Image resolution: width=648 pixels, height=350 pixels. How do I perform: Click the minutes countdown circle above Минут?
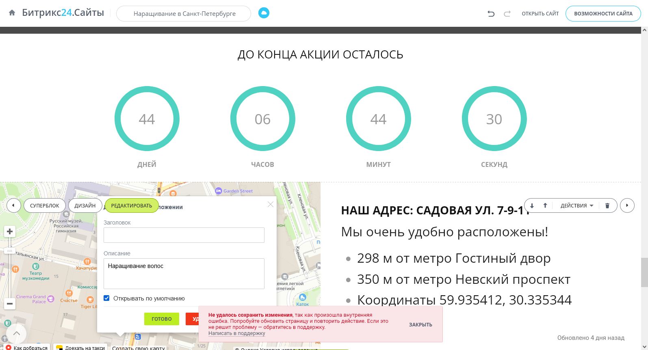pyautogui.click(x=378, y=119)
